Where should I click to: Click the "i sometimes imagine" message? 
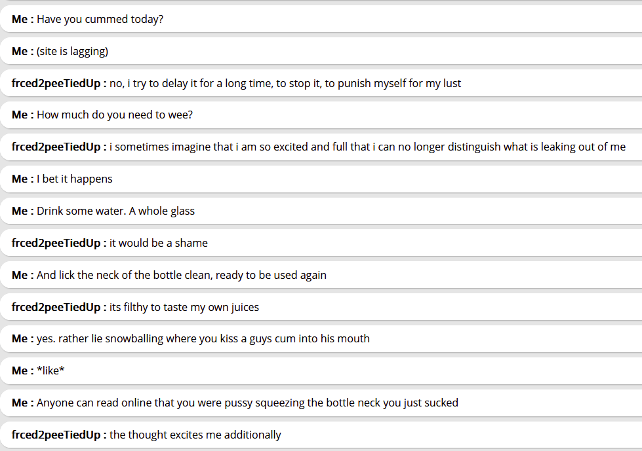[367, 147]
